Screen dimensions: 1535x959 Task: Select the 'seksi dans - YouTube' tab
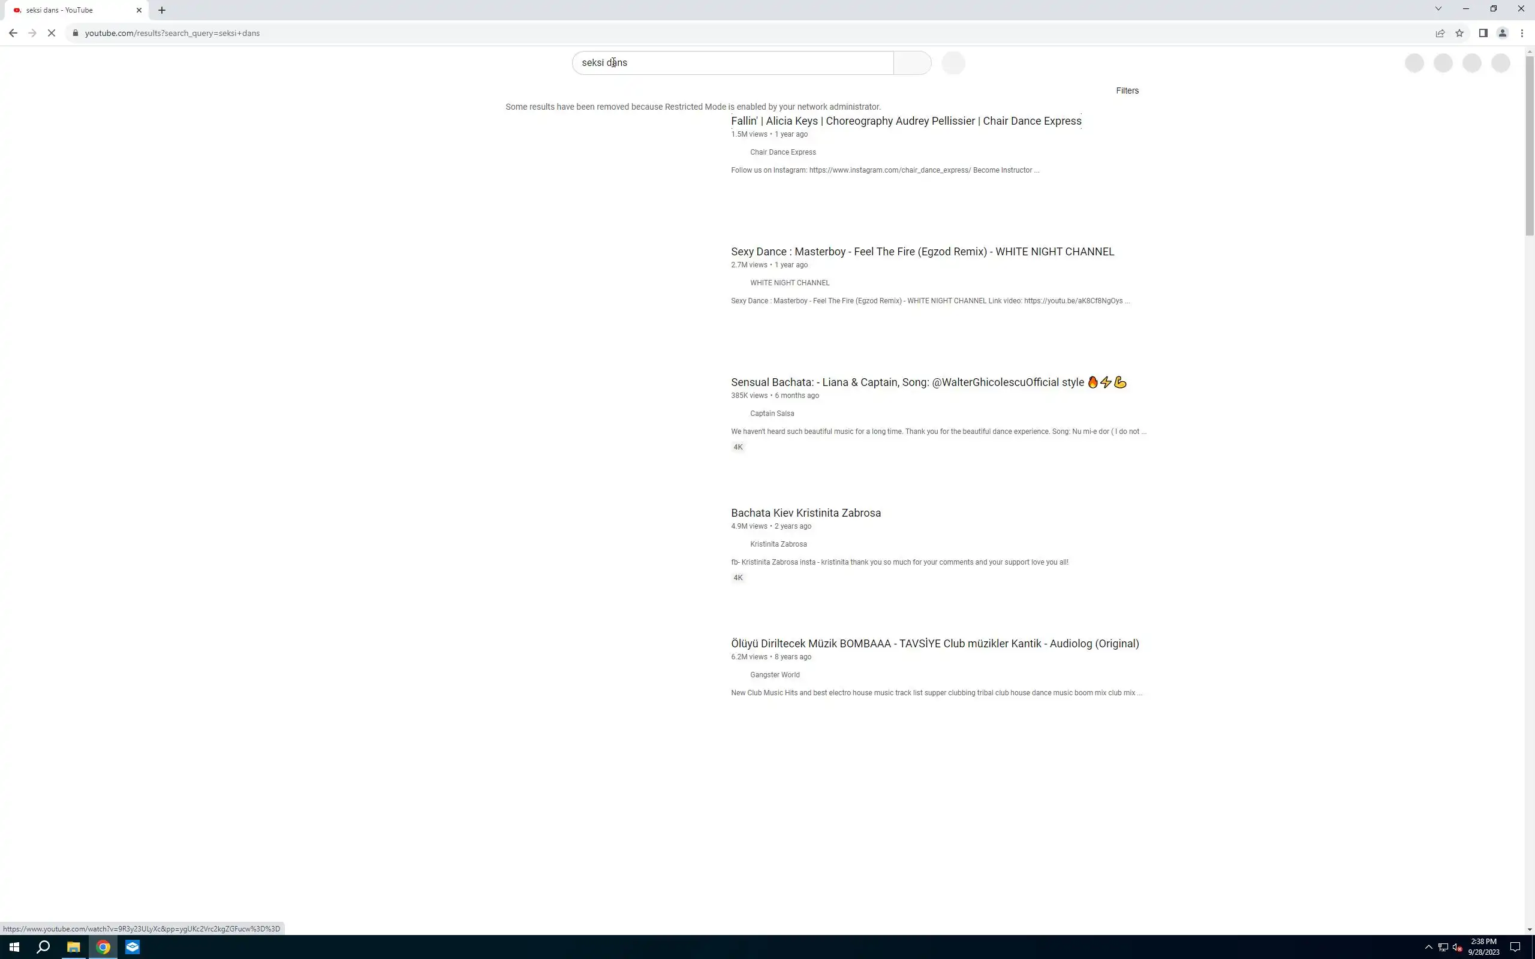[70, 10]
